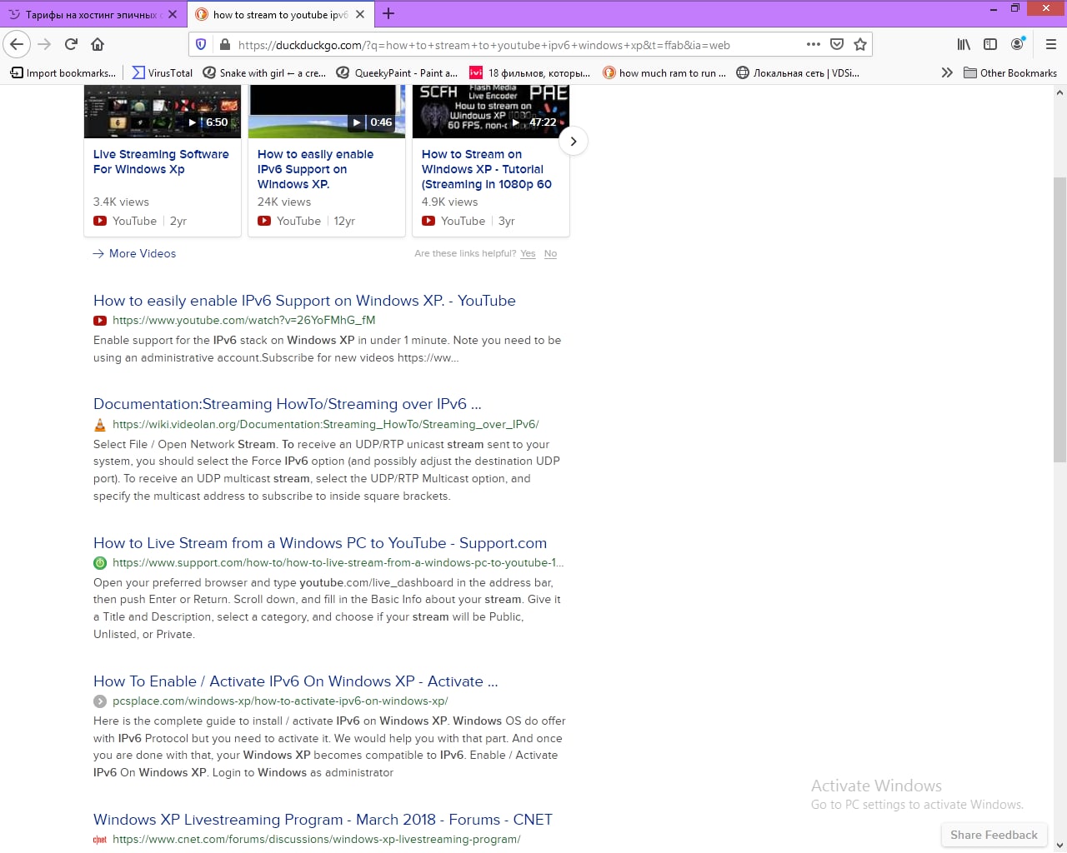The height and width of the screenshot is (853, 1067).
Task: Click scrollbar down arrow
Action: point(1059,846)
